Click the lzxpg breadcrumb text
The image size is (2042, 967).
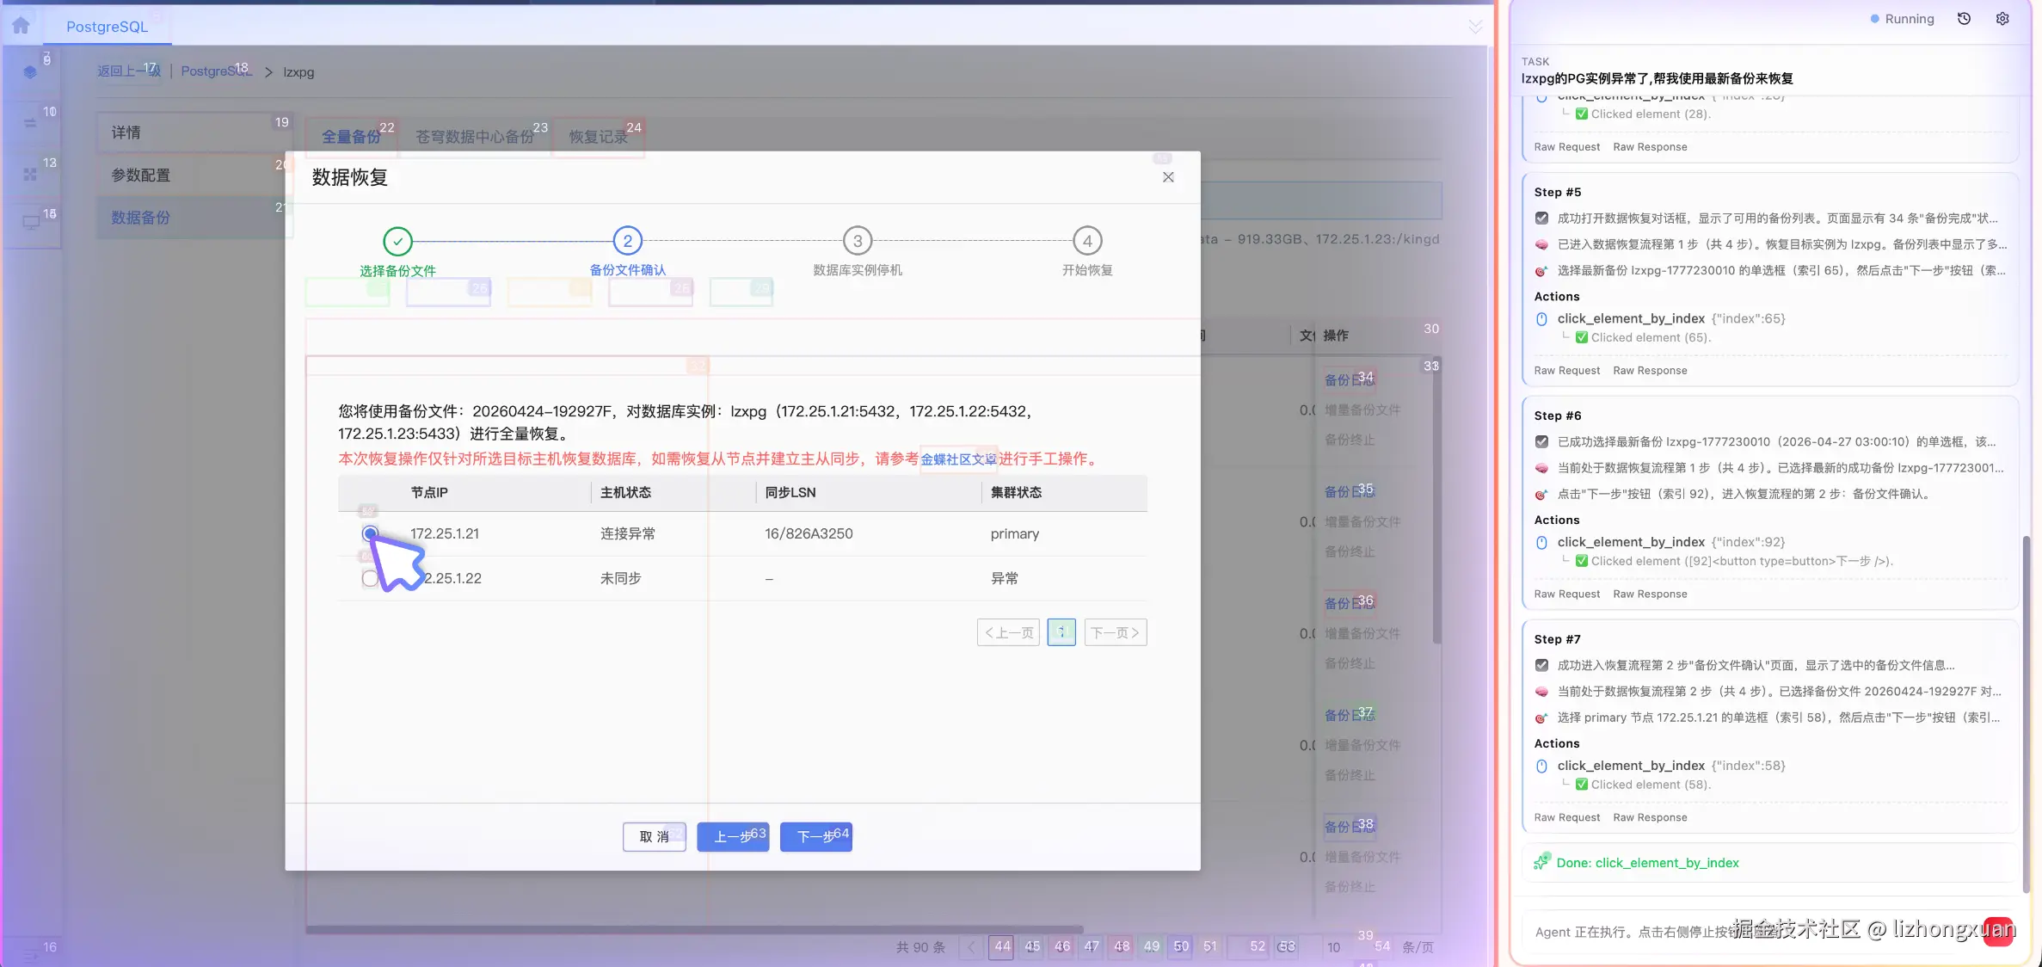[298, 72]
